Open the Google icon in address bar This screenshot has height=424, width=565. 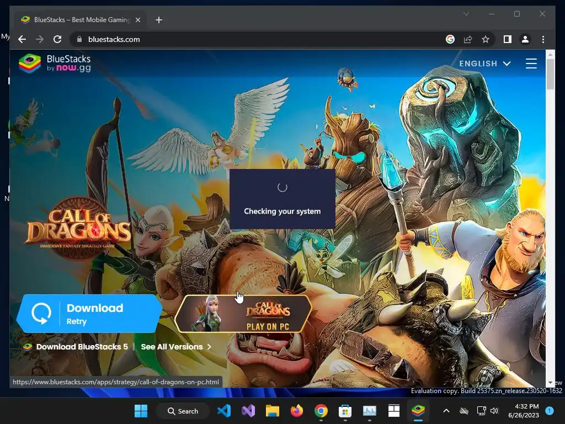point(450,39)
